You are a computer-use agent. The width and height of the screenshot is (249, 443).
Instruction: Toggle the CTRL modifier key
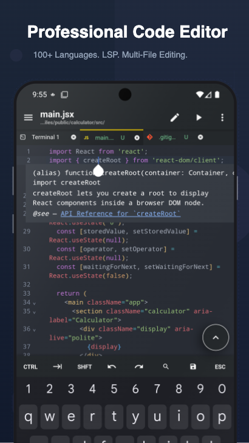30,367
